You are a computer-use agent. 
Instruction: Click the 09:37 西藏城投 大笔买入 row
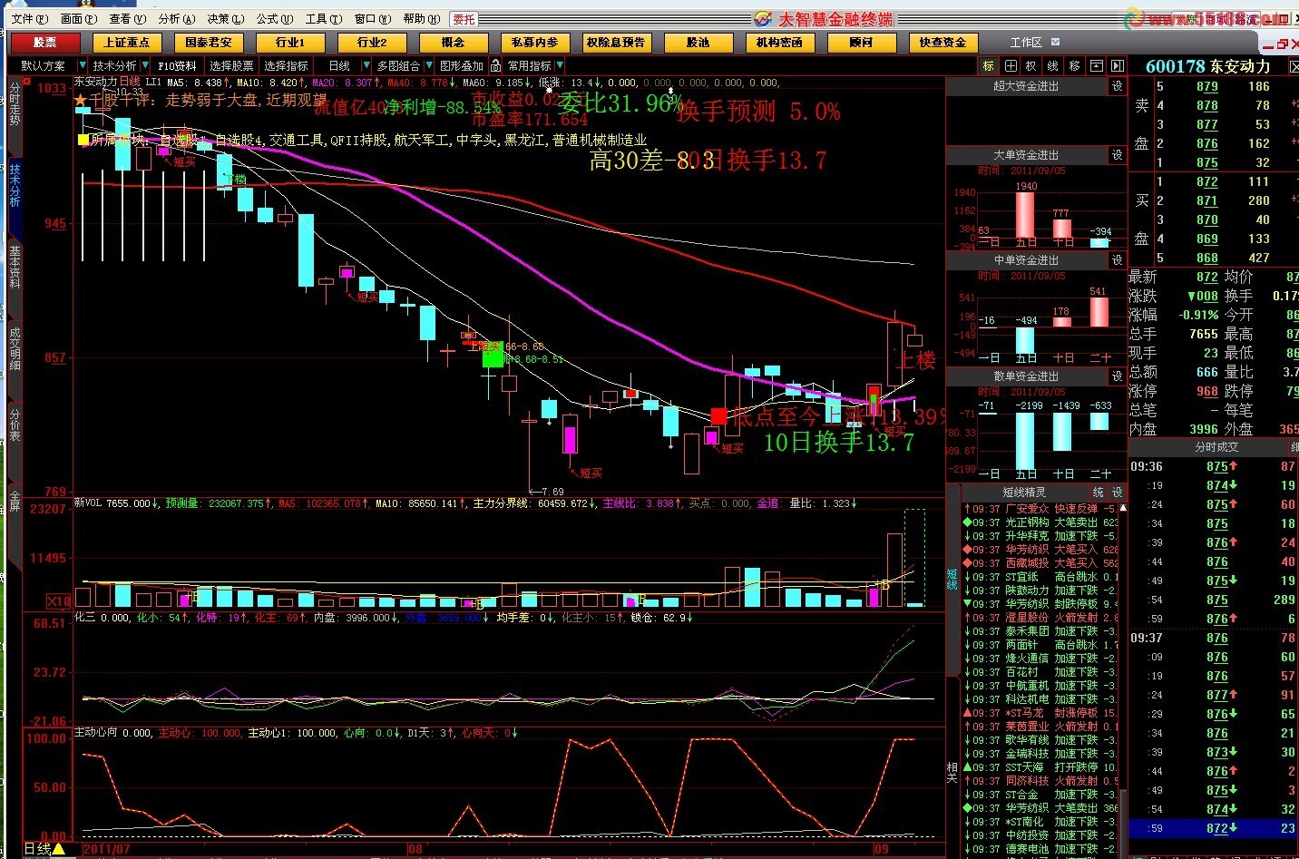pos(1040,563)
